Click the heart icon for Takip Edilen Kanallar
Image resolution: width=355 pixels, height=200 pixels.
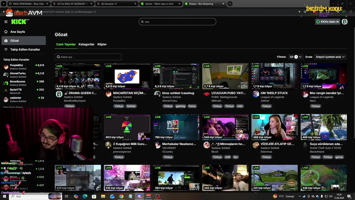coord(6,49)
